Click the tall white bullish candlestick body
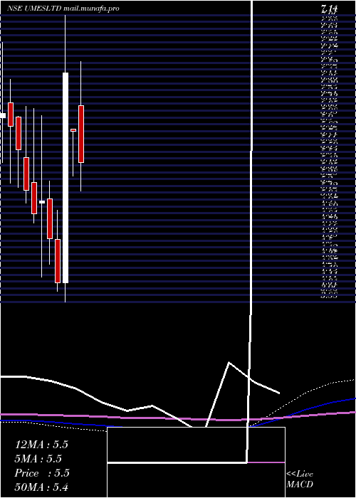 (x=66, y=178)
